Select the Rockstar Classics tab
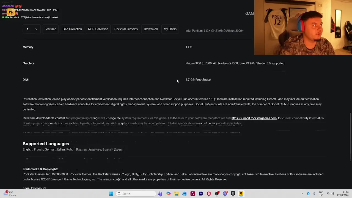This screenshot has width=352, height=198. (126, 29)
